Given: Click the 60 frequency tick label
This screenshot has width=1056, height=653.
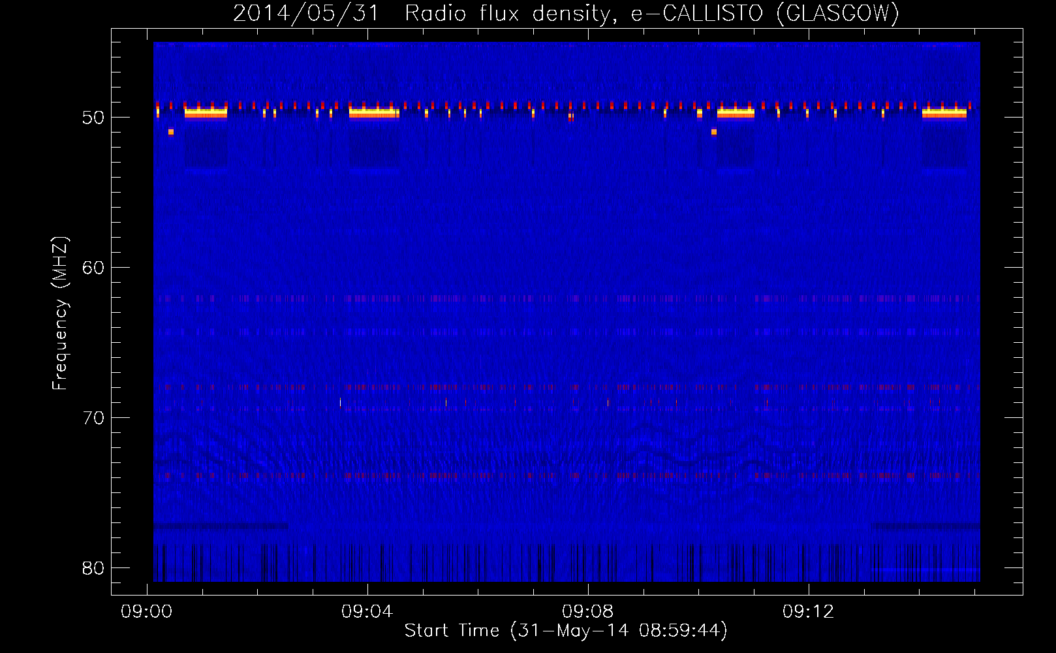Looking at the screenshot, I should click(93, 268).
